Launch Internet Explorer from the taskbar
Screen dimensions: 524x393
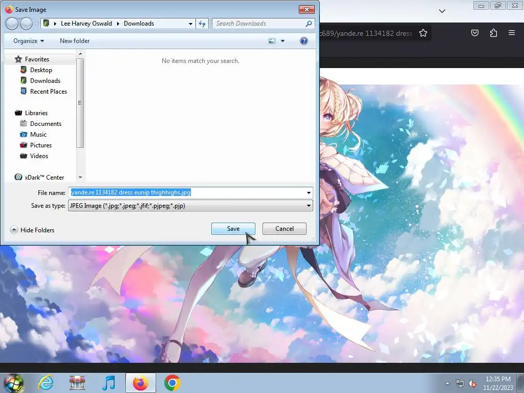tap(46, 383)
